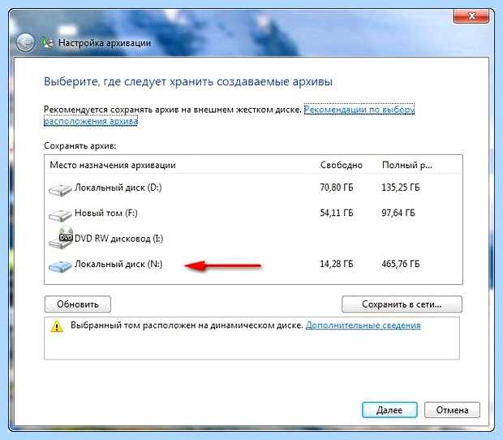Click the Далее button
This screenshot has width=503, height=440.
[x=389, y=410]
